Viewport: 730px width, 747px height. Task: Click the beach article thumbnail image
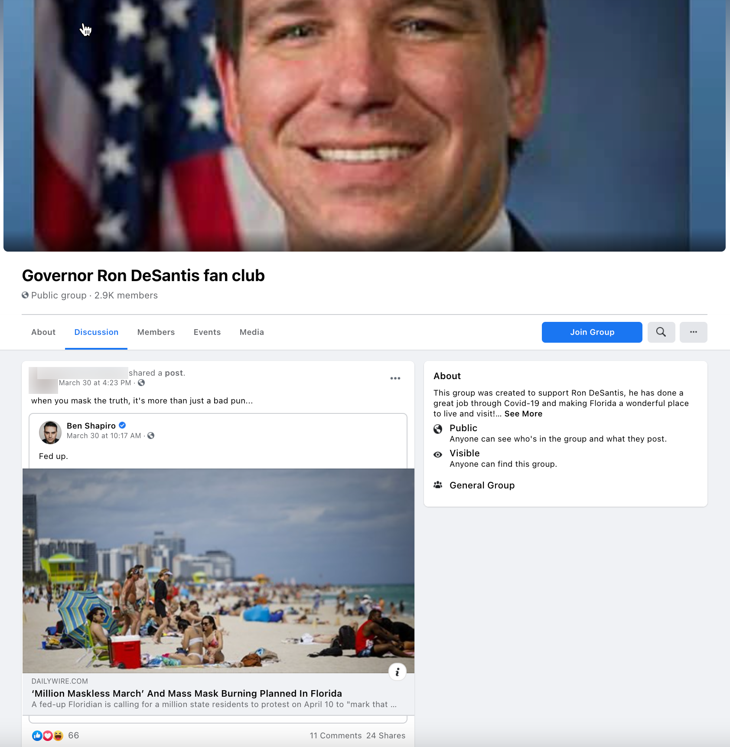(218, 571)
